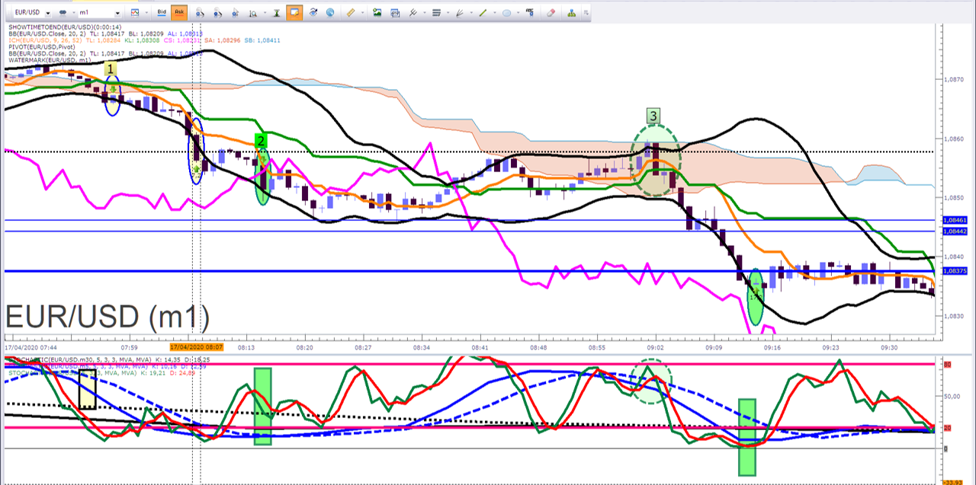The image size is (976, 485).
Task: Click the WATERMARK(EUR/USD, m1) indicator label
Action: (x=50, y=60)
